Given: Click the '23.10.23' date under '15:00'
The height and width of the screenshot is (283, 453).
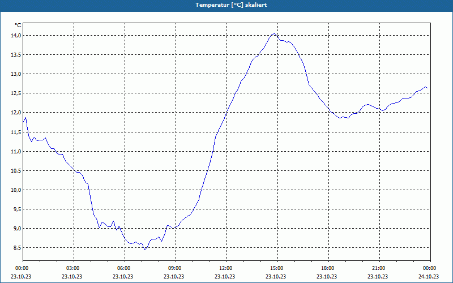Looking at the screenshot, I should tap(276, 276).
